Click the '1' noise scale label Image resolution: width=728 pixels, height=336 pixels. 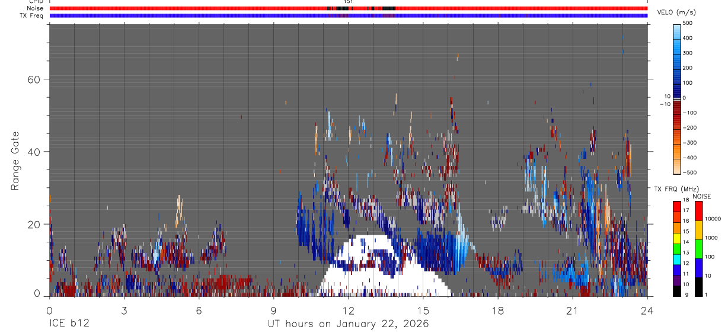pyautogui.click(x=707, y=295)
